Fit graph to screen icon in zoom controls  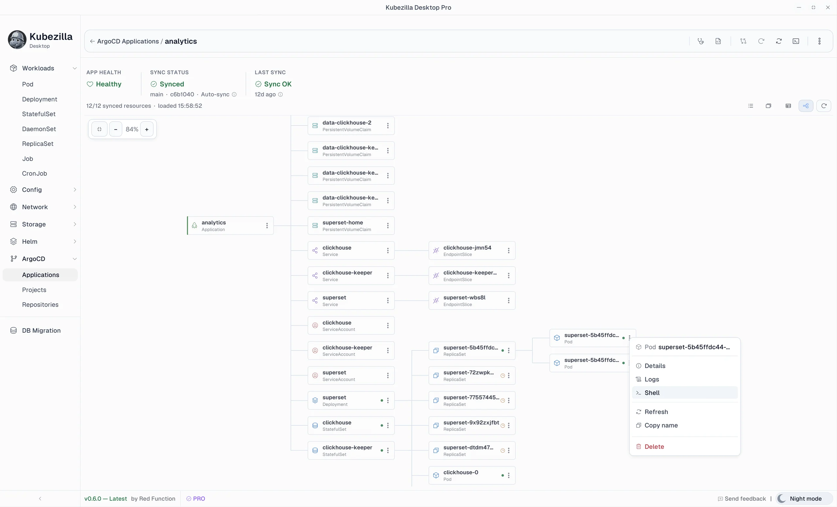[x=99, y=129]
